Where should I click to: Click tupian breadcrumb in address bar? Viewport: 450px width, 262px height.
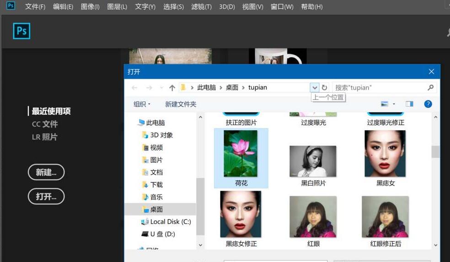(257, 87)
